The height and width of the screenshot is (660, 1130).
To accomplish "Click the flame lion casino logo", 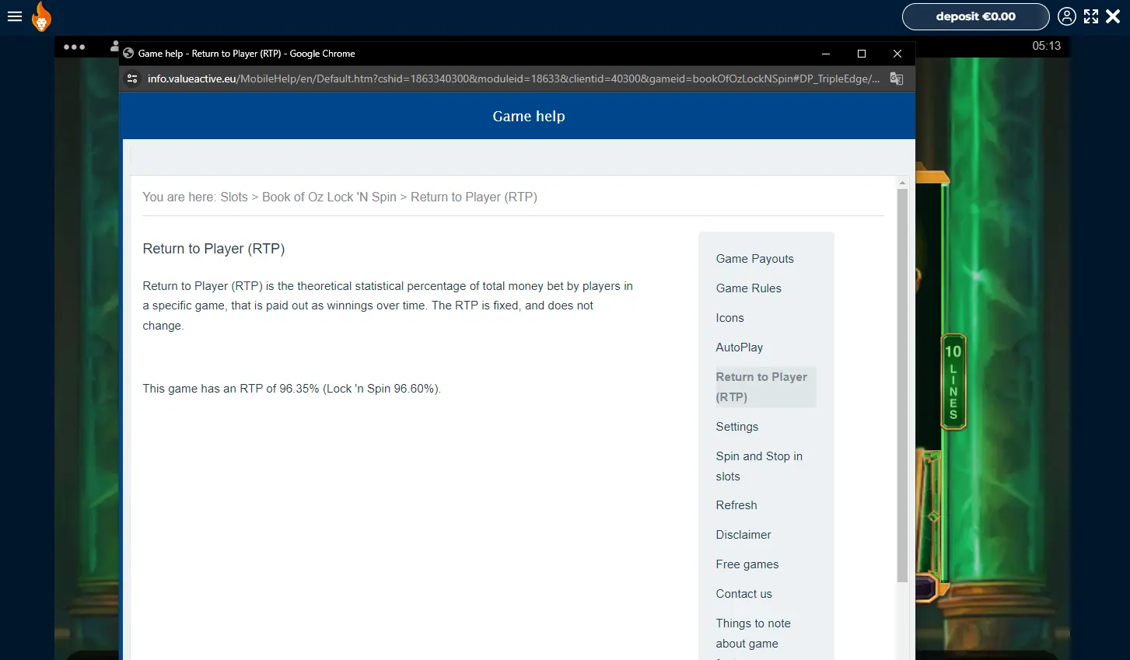I will [x=41, y=16].
